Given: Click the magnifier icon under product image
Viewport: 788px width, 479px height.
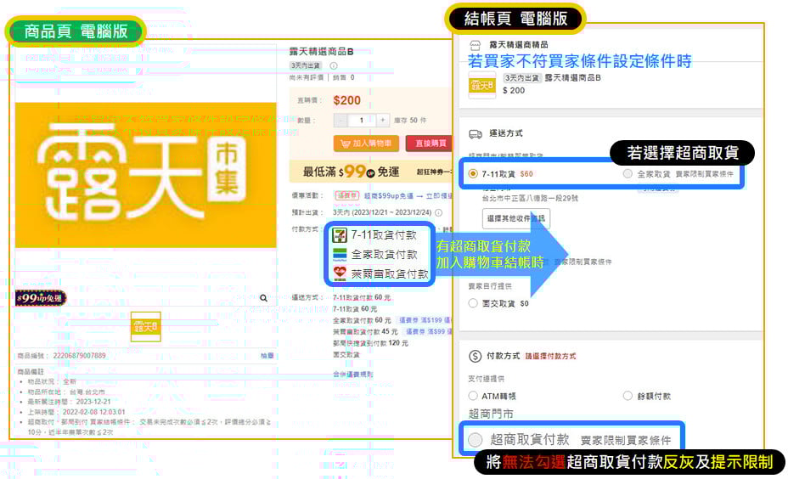Looking at the screenshot, I should (264, 298).
